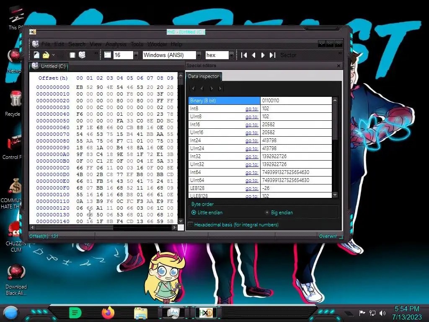Click the hex view horizontal scrollbar thumb
The height and width of the screenshot is (322, 429).
(x=74, y=227)
